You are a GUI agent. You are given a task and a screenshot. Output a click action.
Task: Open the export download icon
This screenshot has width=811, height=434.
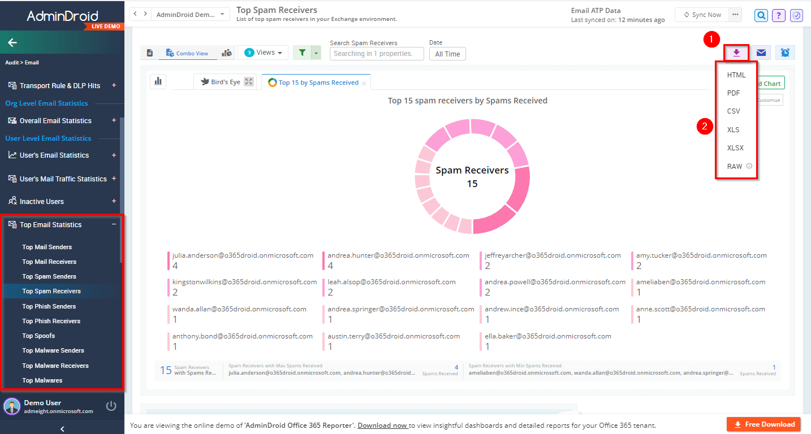pyautogui.click(x=736, y=52)
